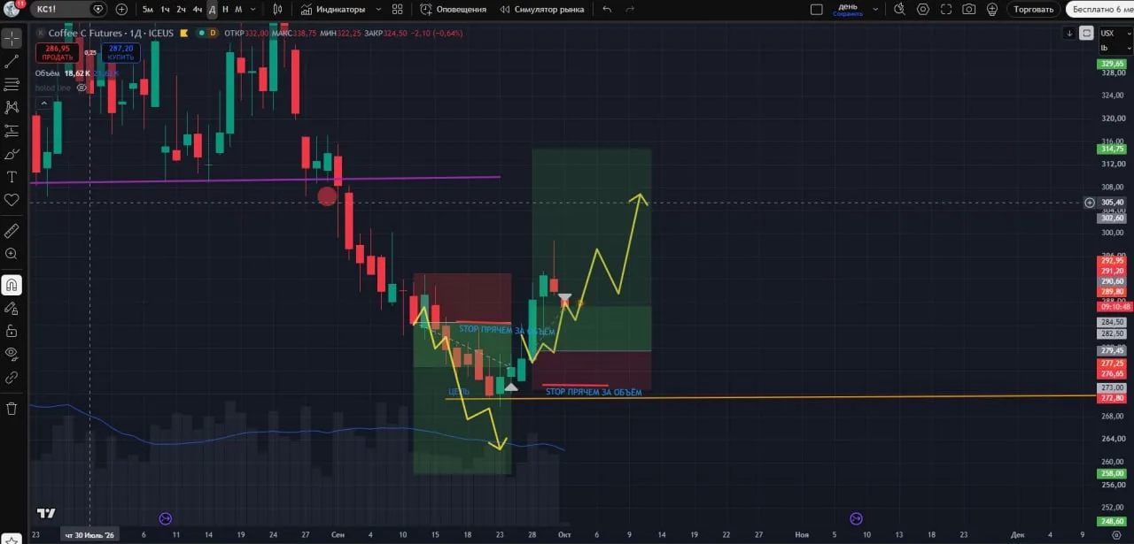The image size is (1134, 544).
Task: Expand the timeframe dropdown arrow
Action: tap(253, 9)
